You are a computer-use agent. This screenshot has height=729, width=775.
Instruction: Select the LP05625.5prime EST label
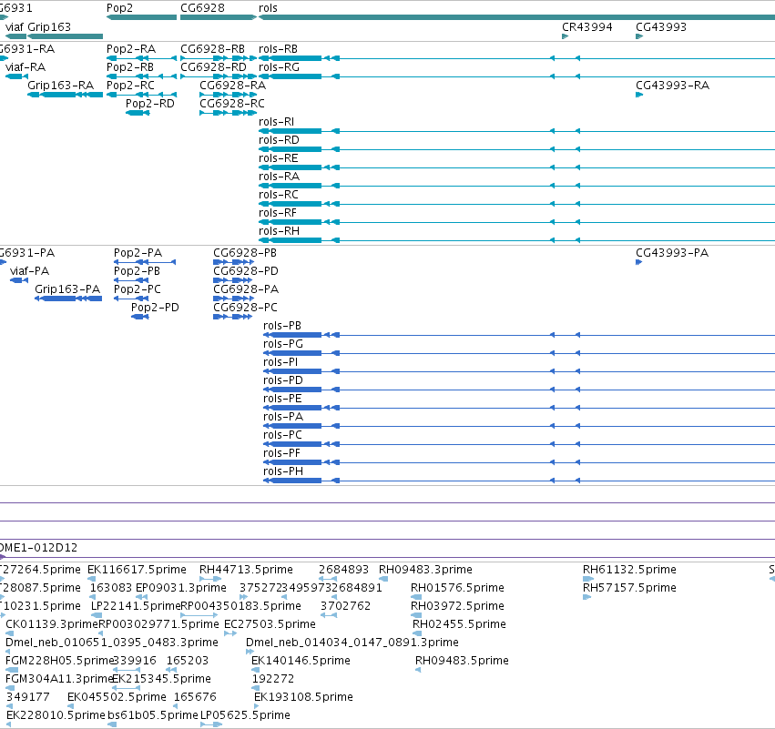[x=245, y=715]
